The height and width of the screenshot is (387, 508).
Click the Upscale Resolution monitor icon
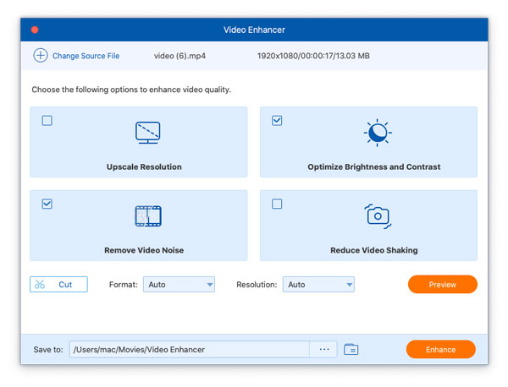147,133
